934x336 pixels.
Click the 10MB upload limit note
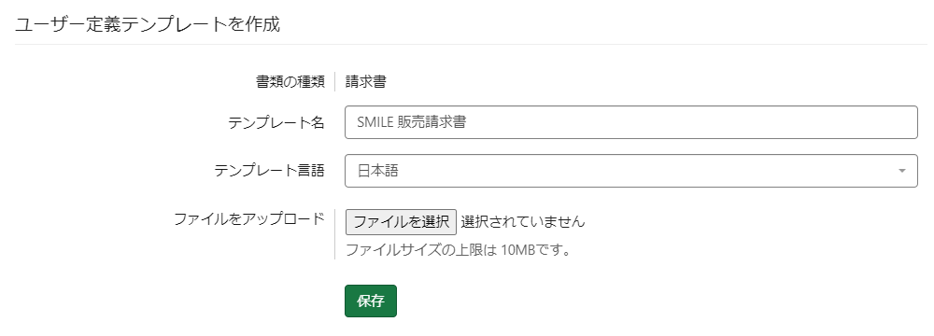[x=458, y=249]
